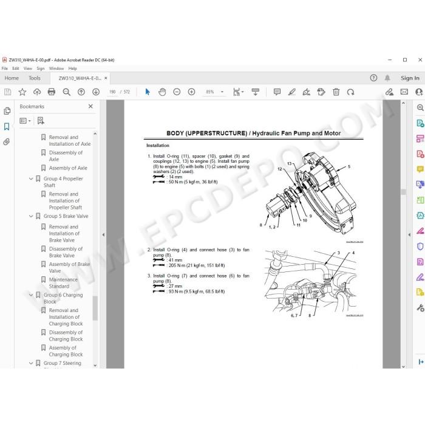Open the sign document pen tool
Image resolution: width=425 pixels, height=425 pixels.
tap(306, 92)
